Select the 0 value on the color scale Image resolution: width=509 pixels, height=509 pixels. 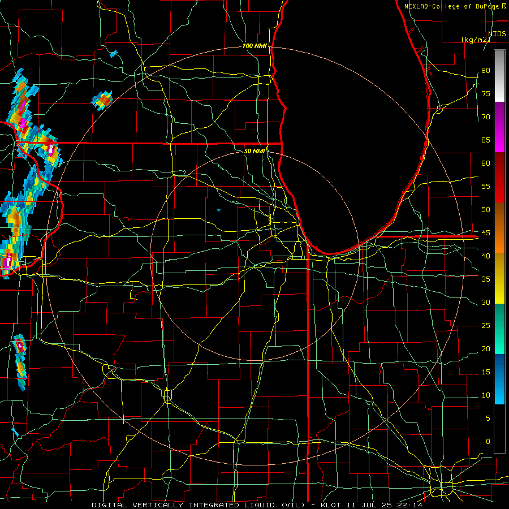point(488,442)
